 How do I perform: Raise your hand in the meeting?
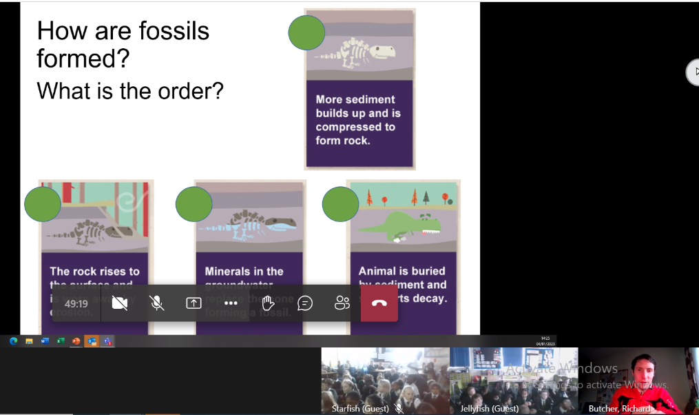coord(268,303)
